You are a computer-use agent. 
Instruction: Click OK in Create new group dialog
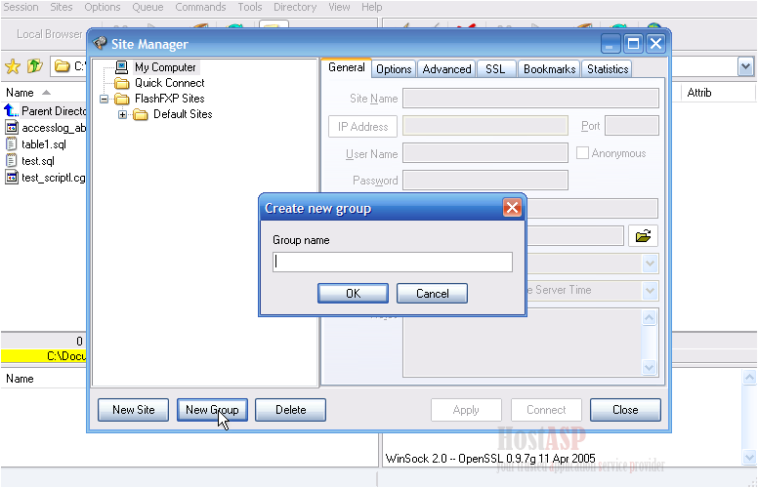[353, 293]
